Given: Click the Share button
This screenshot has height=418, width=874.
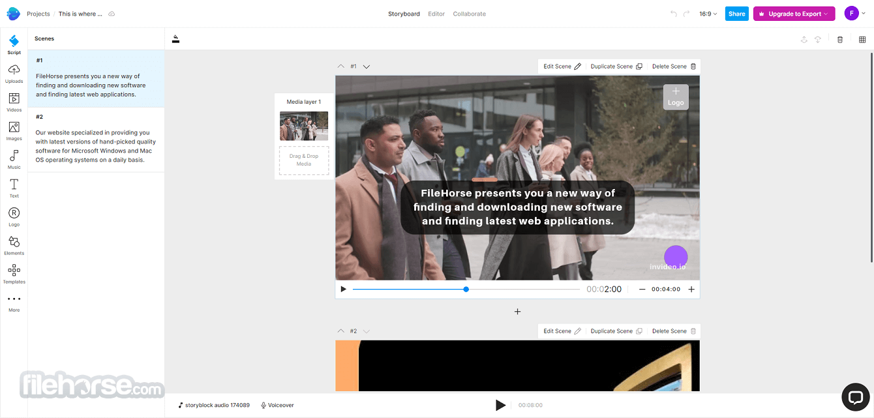Looking at the screenshot, I should coord(737,14).
